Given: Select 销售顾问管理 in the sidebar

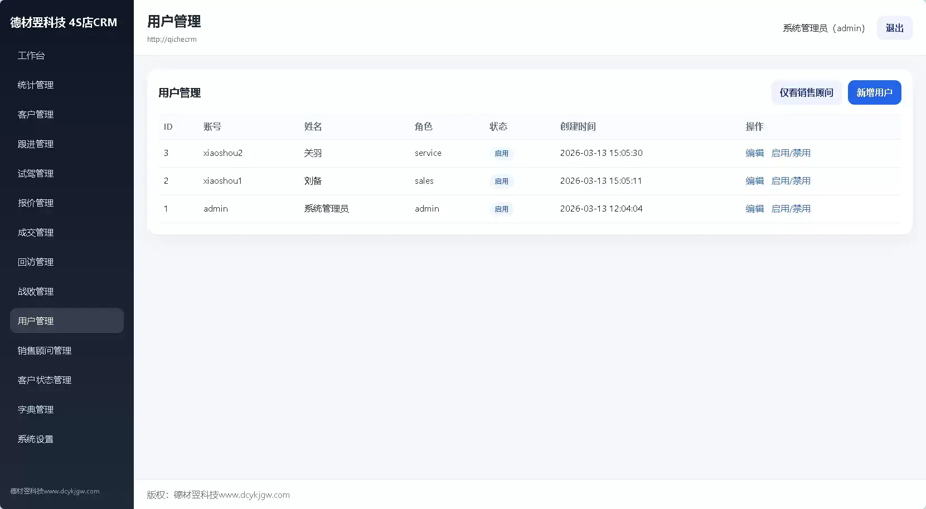Looking at the screenshot, I should (45, 351).
